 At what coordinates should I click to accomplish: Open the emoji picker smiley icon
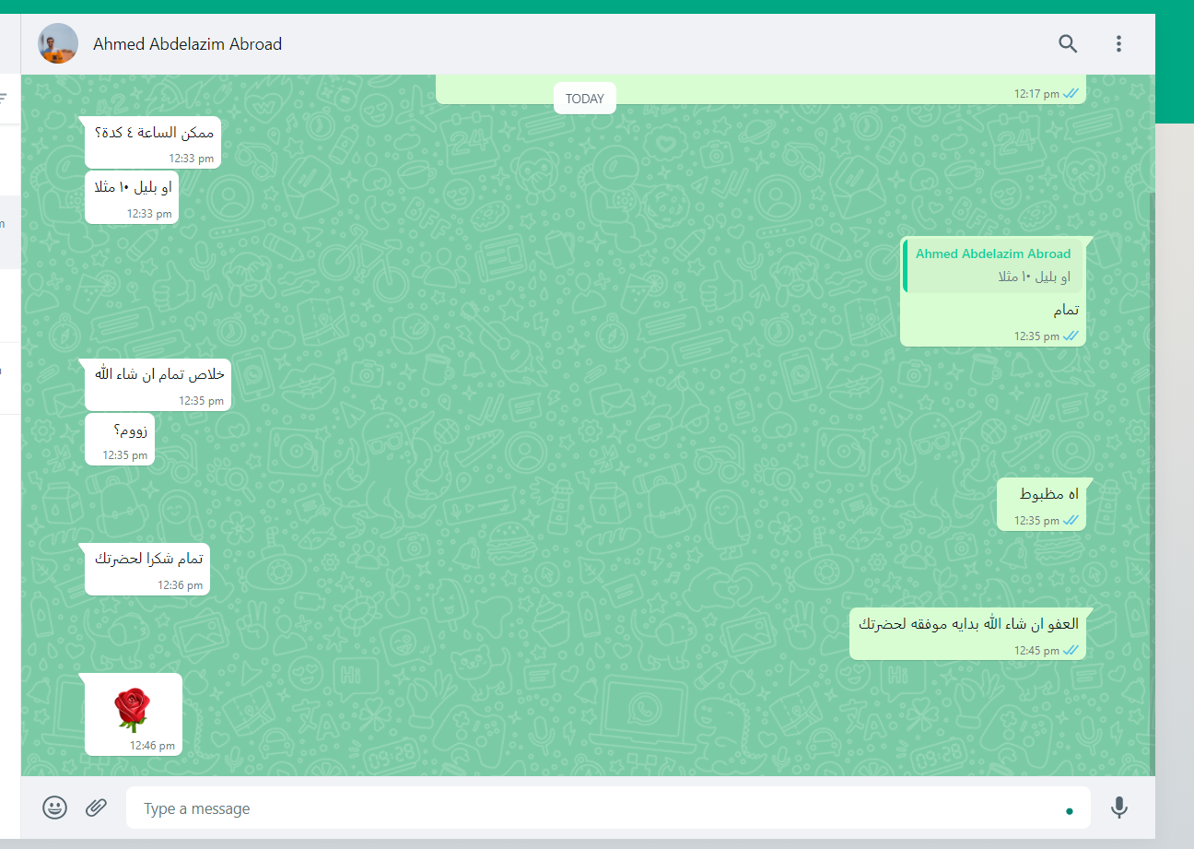pos(55,808)
